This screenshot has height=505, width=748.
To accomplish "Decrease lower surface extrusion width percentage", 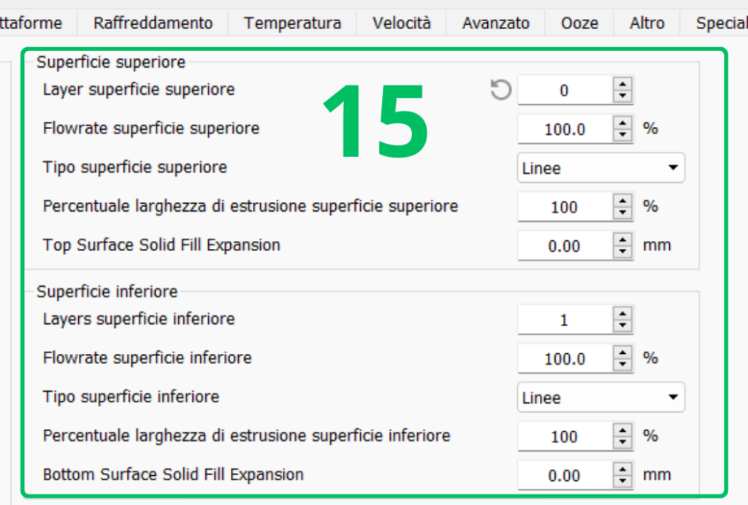I will pyautogui.click(x=622, y=442).
